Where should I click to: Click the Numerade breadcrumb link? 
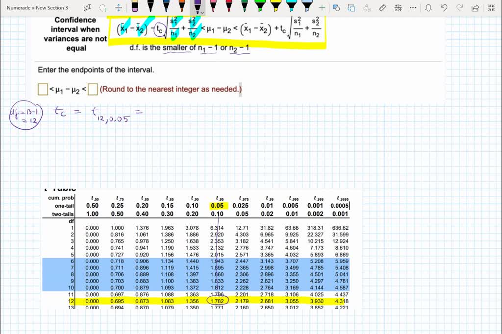point(19,7)
